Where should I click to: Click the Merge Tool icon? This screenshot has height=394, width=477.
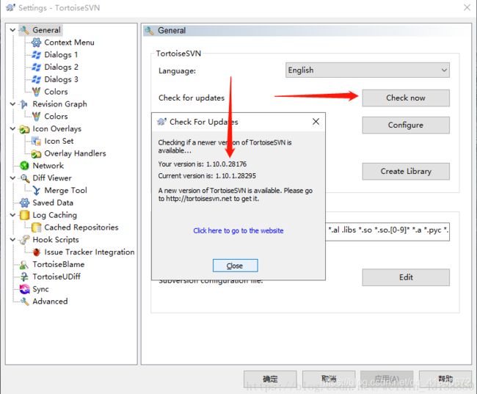pos(36,191)
